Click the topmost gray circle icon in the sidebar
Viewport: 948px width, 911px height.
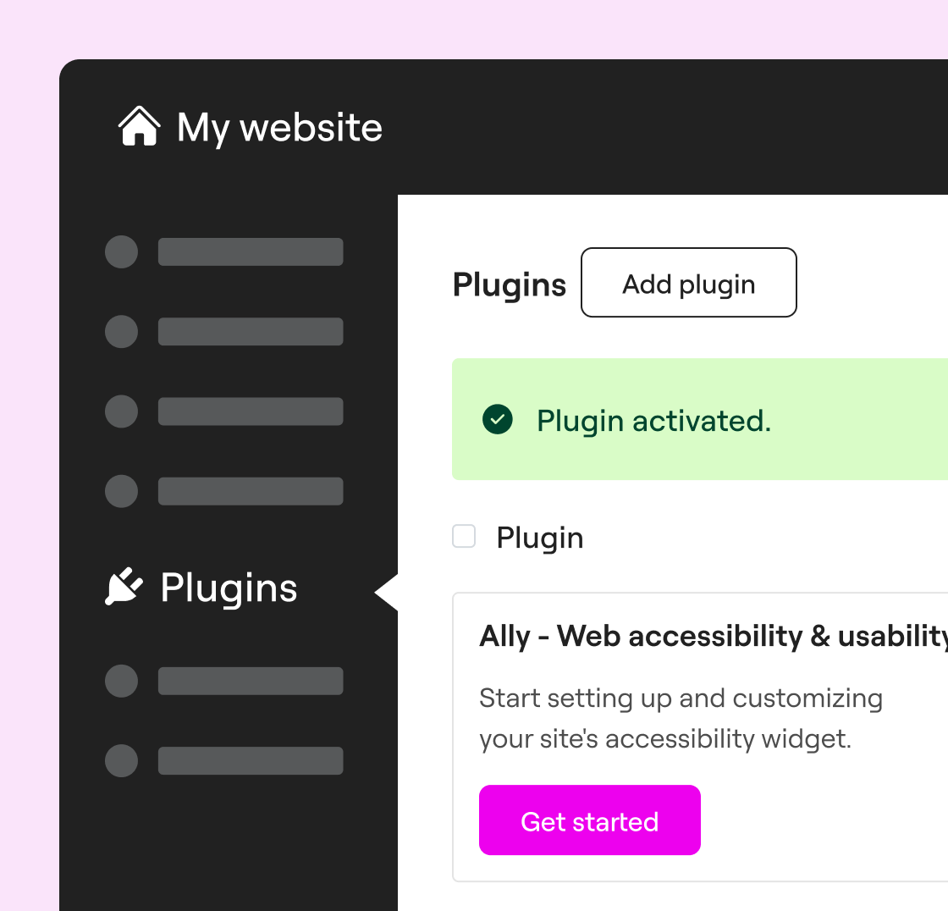(121, 252)
